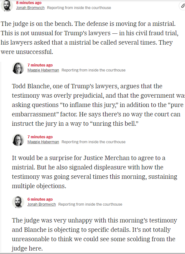Open Jonah Bromwich avatar on 8 minutes ago post
This screenshot has height=254, width=185.
[x=7, y=6]
